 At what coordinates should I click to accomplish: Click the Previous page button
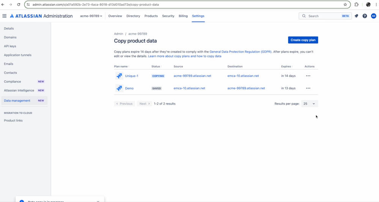(x=124, y=104)
